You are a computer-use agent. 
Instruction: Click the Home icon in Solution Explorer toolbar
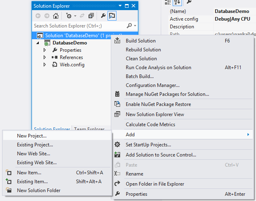click(x=56, y=16)
